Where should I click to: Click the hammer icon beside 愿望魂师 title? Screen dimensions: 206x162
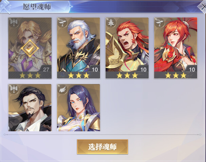click(x=5, y=6)
